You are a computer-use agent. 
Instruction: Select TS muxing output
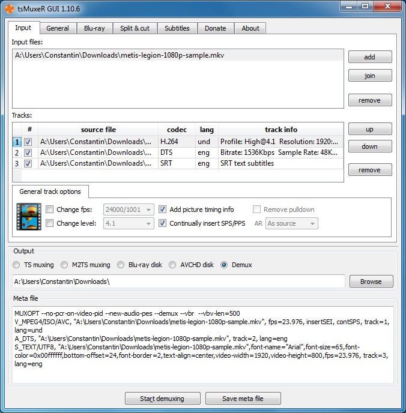coord(16,265)
